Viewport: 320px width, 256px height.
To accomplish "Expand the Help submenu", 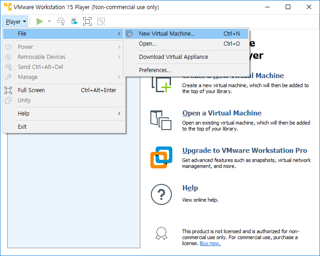I will [x=64, y=114].
